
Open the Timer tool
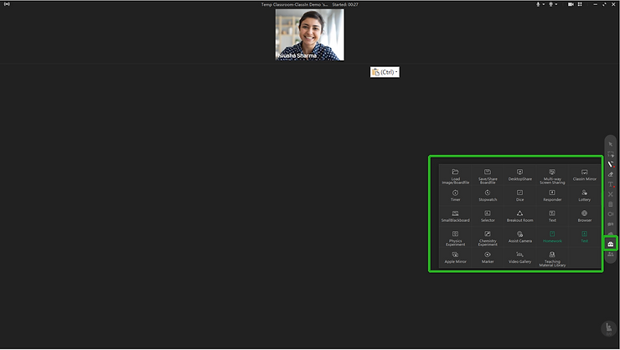pyautogui.click(x=455, y=195)
